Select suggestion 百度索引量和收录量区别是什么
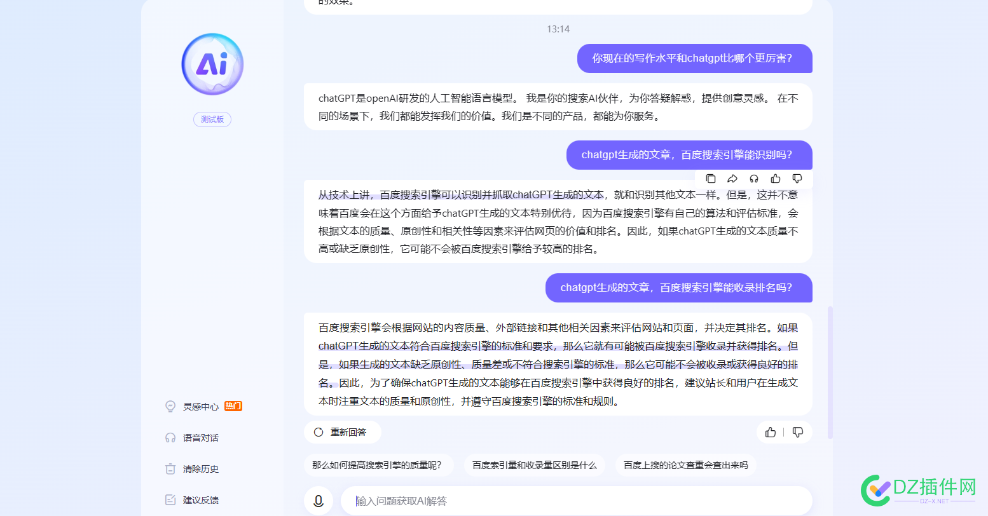988x516 pixels. coord(535,465)
